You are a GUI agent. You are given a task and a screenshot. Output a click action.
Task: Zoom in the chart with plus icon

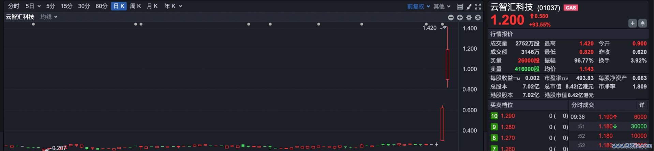tap(460, 17)
